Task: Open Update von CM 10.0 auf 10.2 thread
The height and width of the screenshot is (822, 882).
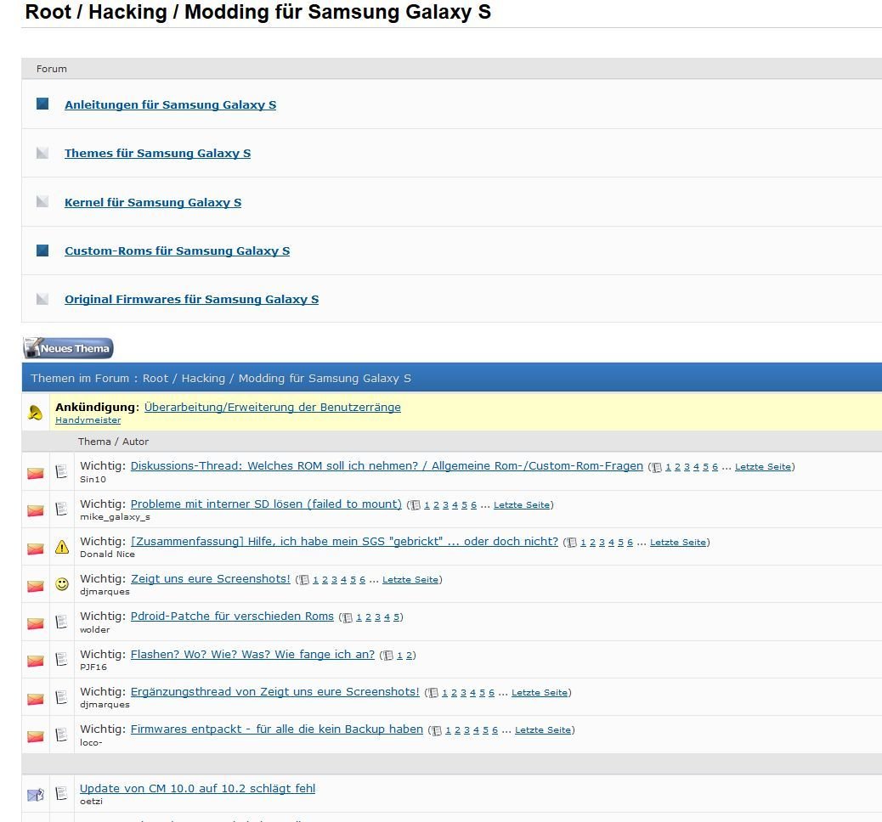Action: coord(197,788)
